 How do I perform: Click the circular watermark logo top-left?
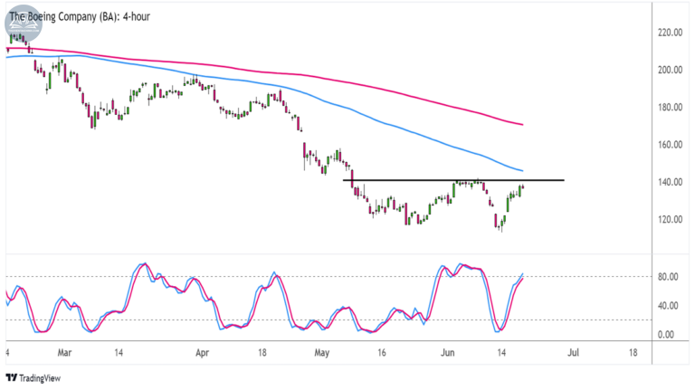click(x=24, y=24)
